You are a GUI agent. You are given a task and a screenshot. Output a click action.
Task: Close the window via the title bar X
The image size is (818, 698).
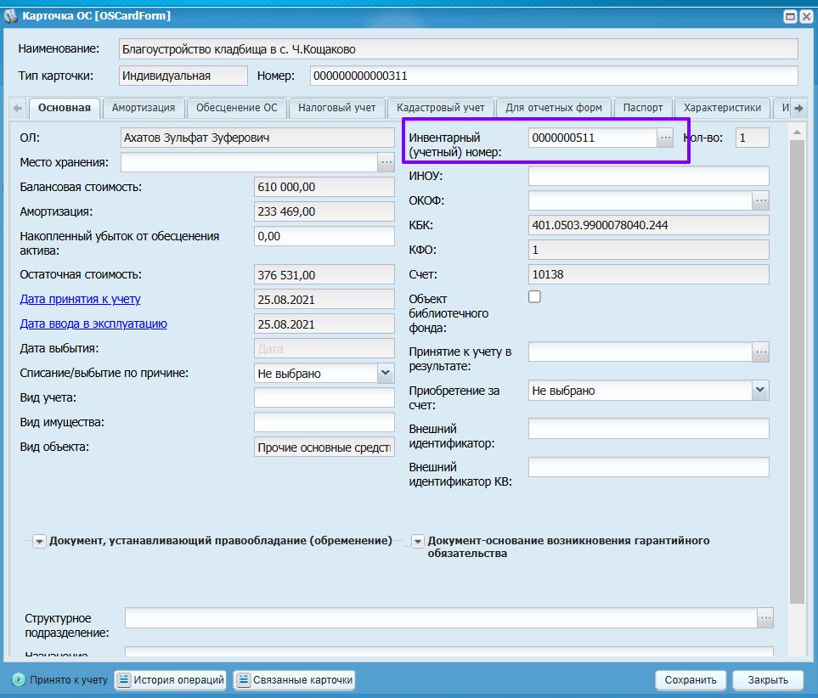[806, 17]
